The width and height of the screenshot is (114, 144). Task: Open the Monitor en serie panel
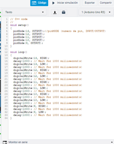[18, 142]
